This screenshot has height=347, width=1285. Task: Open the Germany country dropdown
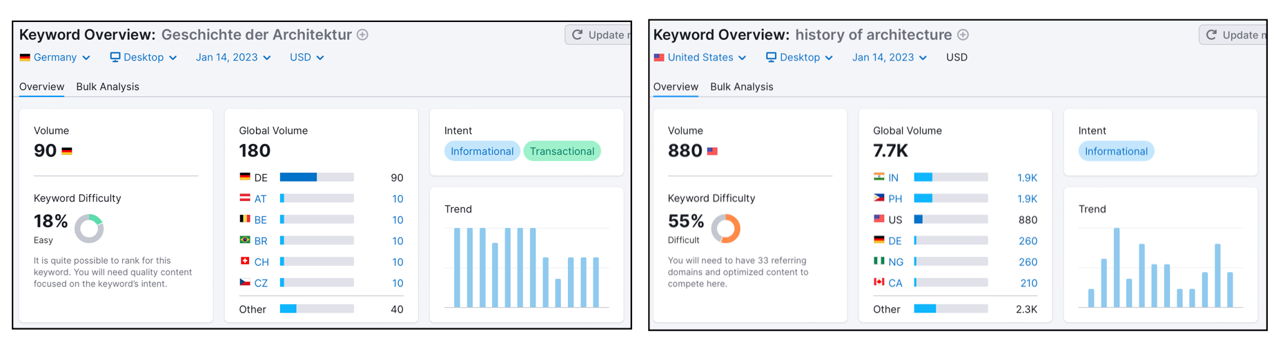point(55,57)
